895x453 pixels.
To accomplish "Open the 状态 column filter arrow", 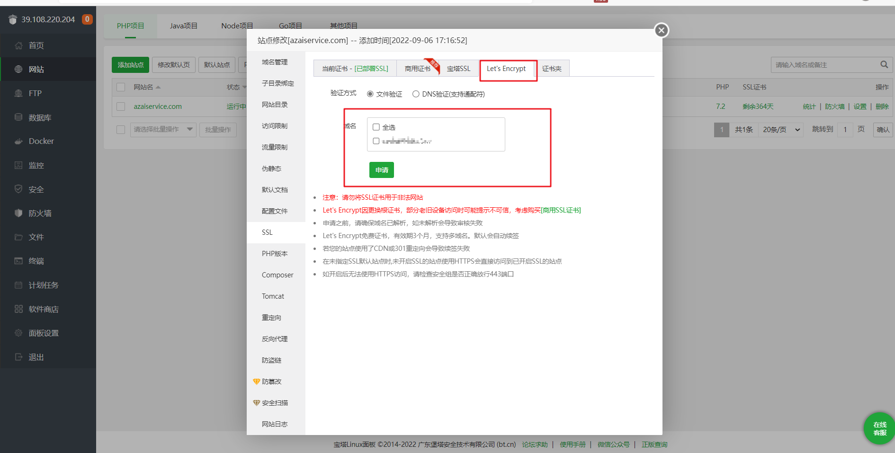I will tap(244, 87).
